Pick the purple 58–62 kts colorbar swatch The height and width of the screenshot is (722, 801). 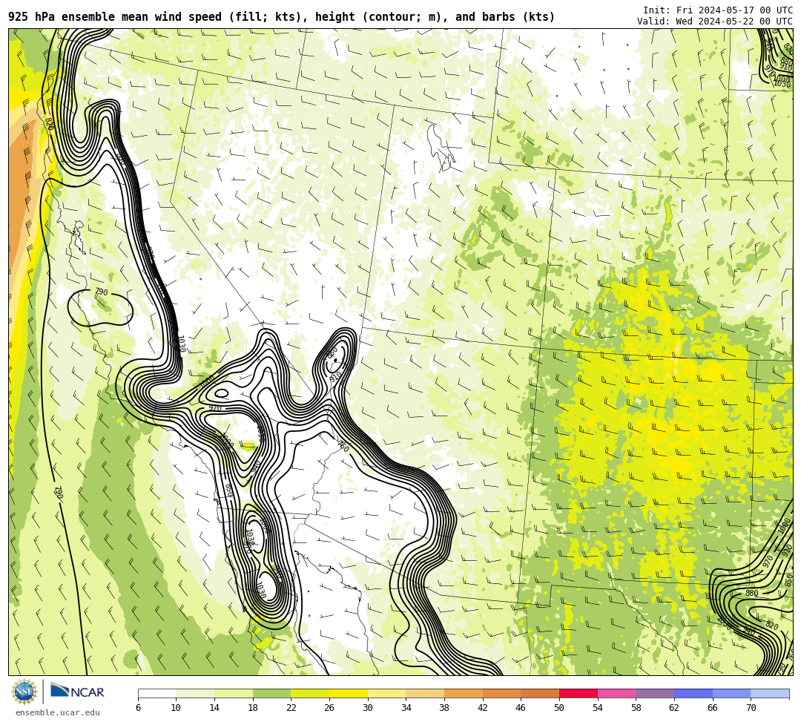click(x=655, y=693)
